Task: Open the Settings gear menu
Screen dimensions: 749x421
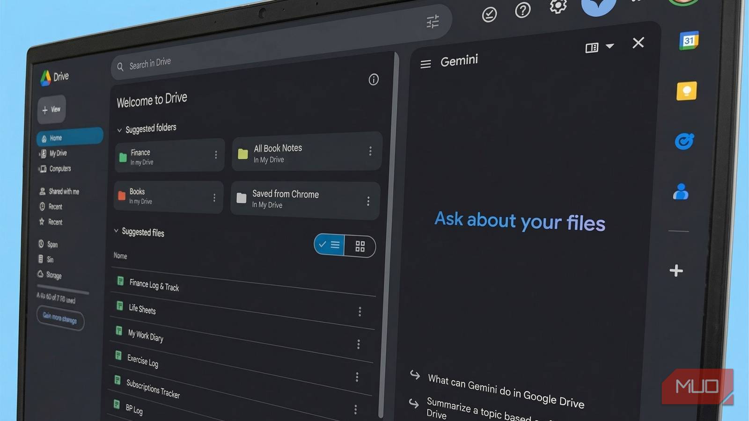Action: point(558,6)
